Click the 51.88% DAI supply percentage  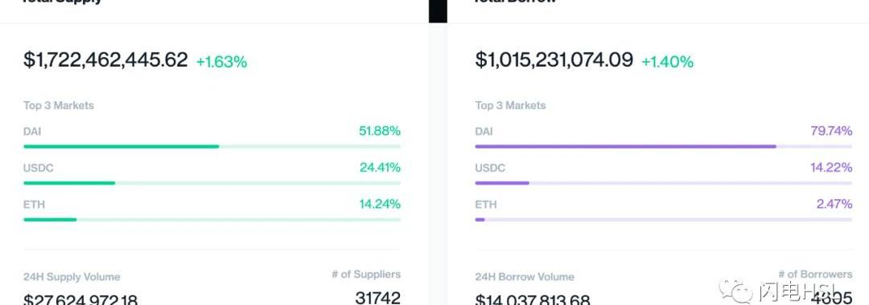point(380,131)
